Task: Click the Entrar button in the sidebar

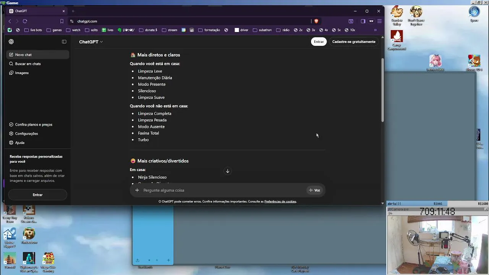Action: [37, 195]
